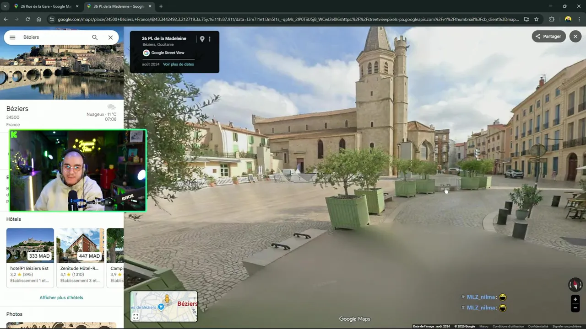Zoom out with the minus button
586x329 pixels.
(575, 308)
